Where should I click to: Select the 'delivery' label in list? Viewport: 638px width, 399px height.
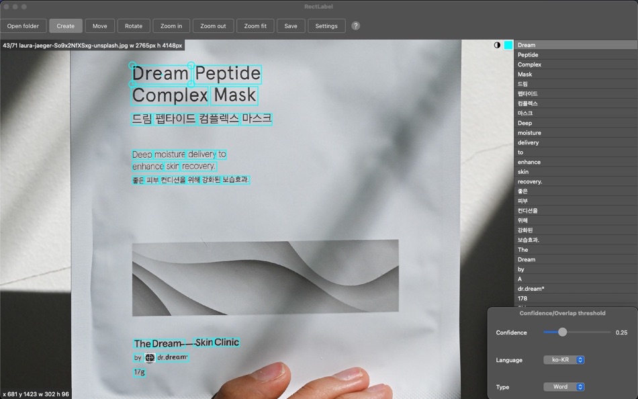click(x=576, y=142)
